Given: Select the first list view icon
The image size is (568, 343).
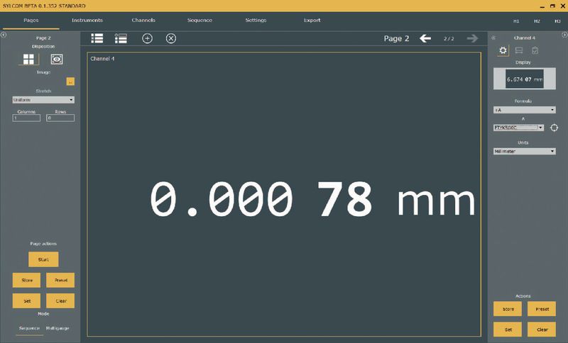Looking at the screenshot, I should pyautogui.click(x=97, y=38).
